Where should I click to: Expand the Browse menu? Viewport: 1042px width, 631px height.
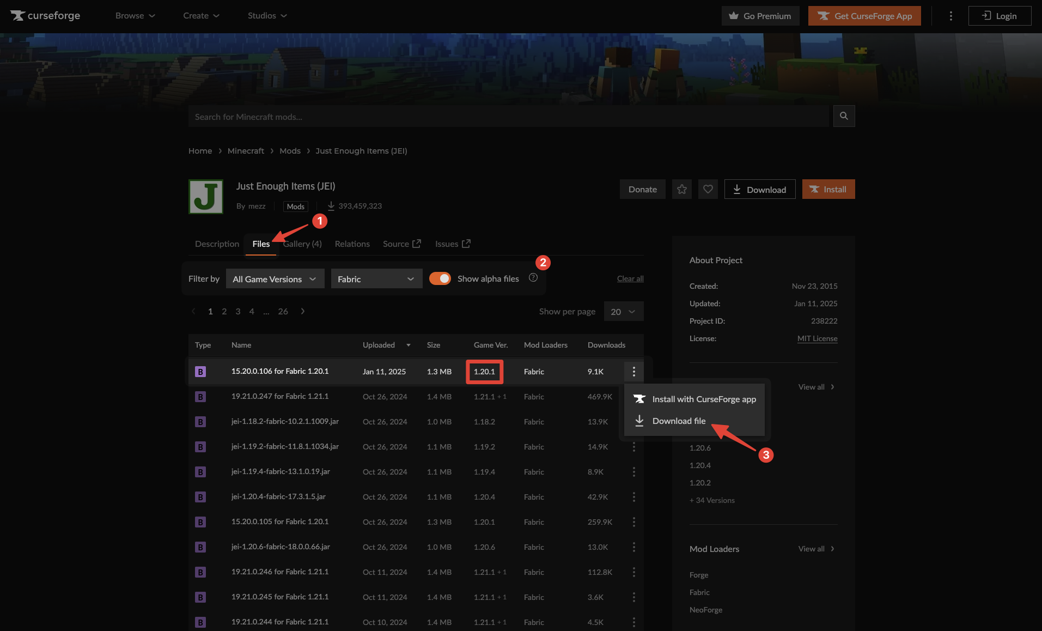(135, 16)
